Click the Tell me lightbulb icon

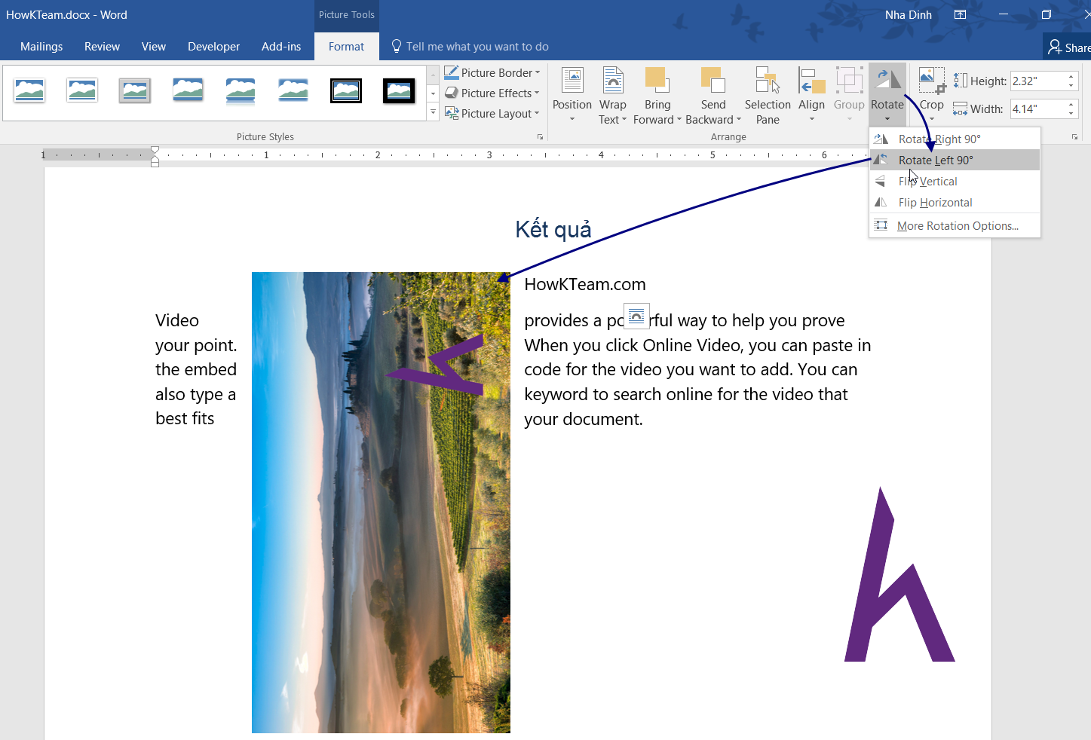(x=397, y=46)
